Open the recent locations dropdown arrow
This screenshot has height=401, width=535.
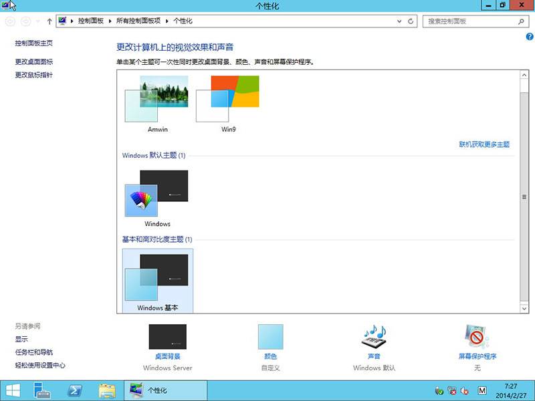38,21
